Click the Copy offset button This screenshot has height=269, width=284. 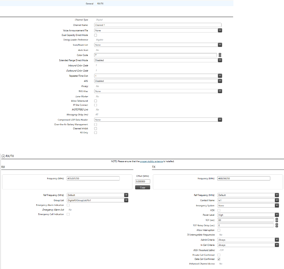coord(143,187)
